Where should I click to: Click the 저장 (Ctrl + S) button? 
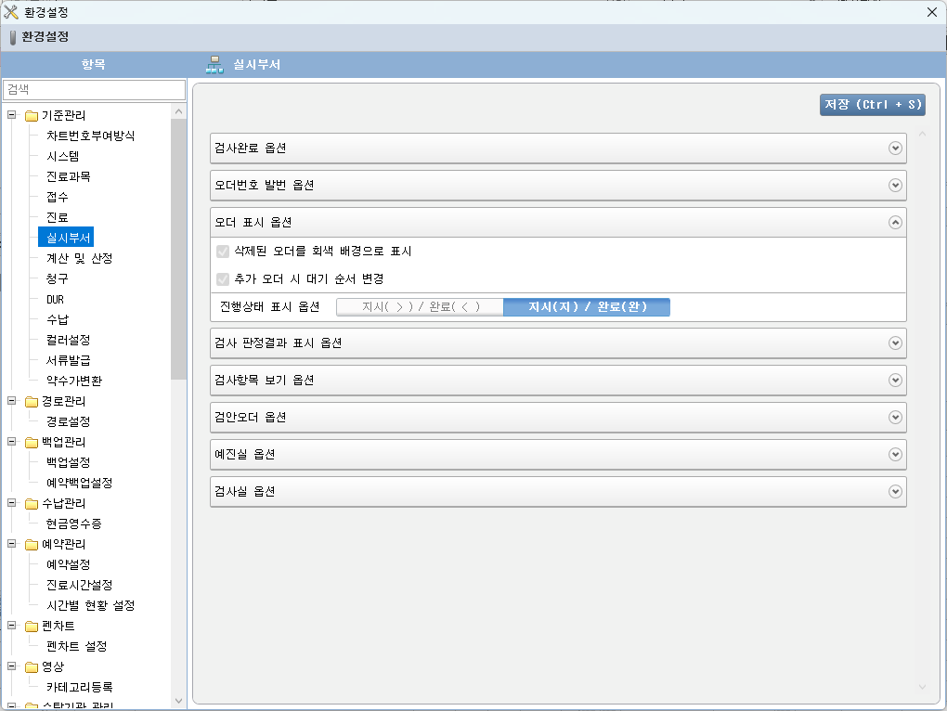[872, 105]
